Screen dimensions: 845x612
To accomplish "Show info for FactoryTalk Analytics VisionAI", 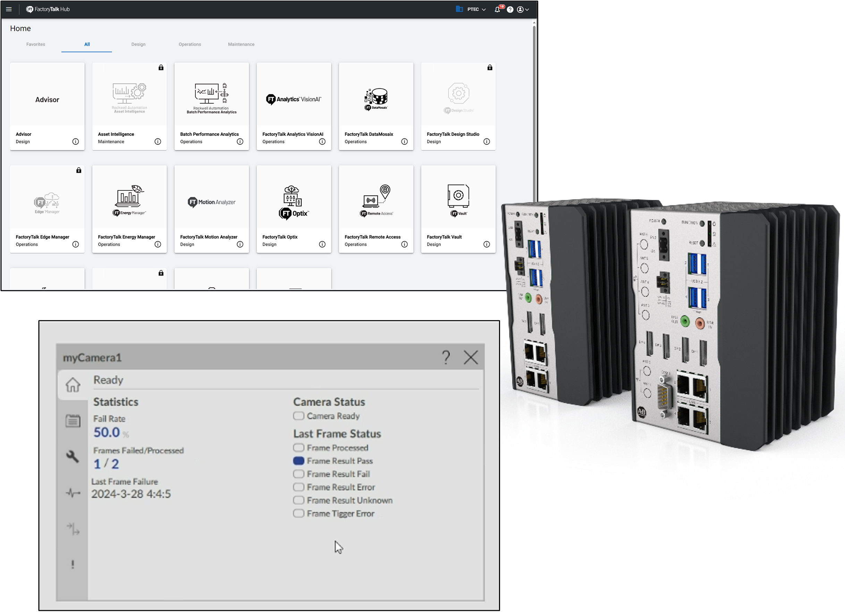I will [322, 142].
